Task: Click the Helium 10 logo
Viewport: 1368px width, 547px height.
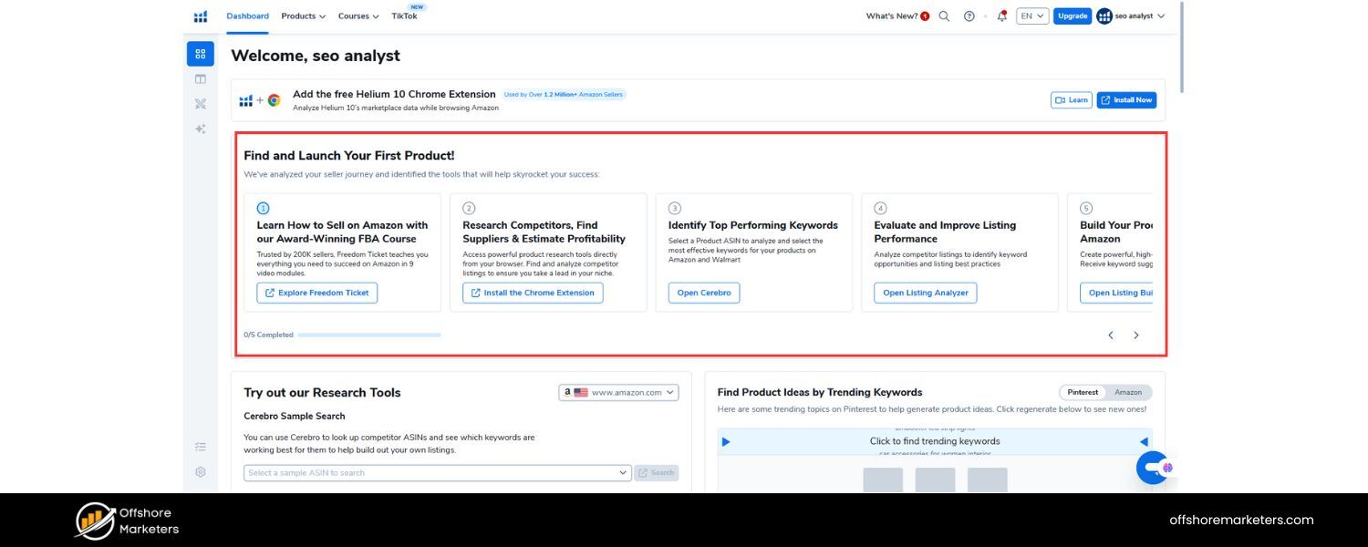Action: pyautogui.click(x=200, y=15)
